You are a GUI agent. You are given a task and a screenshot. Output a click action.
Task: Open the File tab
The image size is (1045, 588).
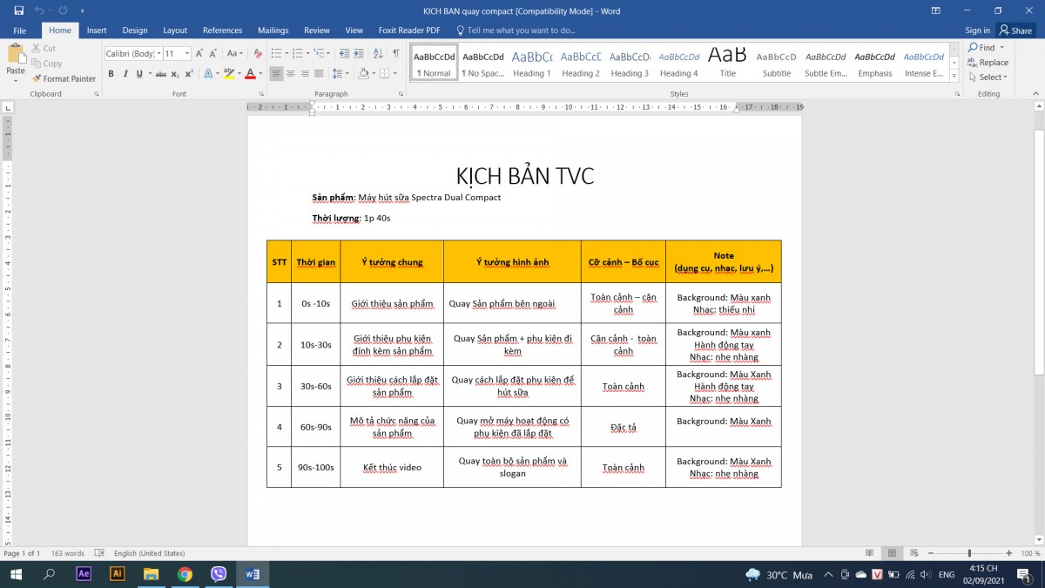pyautogui.click(x=19, y=30)
